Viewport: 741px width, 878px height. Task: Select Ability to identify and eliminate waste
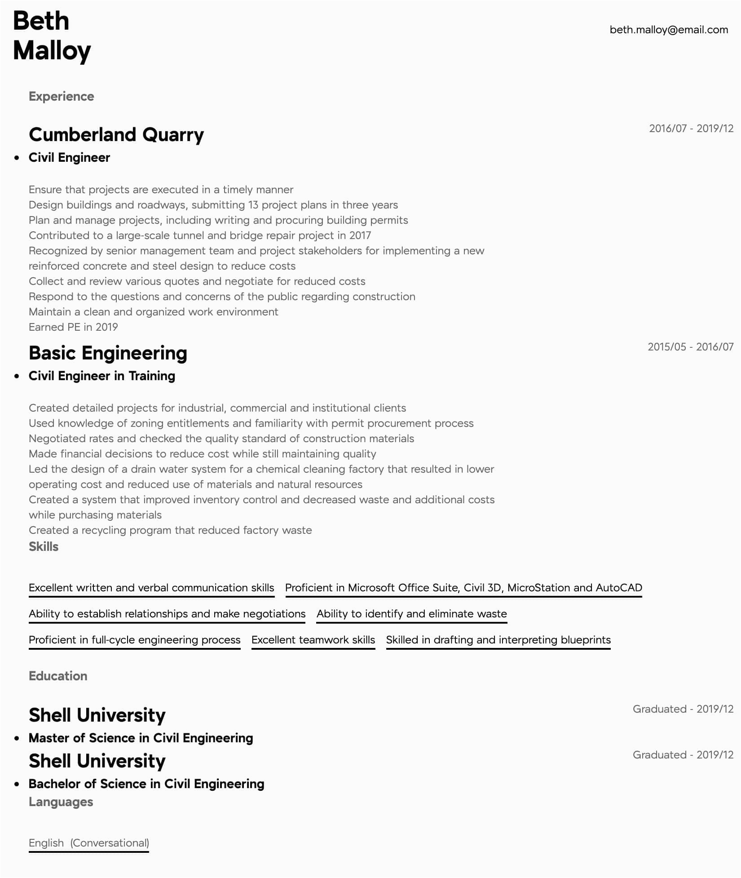coord(411,614)
